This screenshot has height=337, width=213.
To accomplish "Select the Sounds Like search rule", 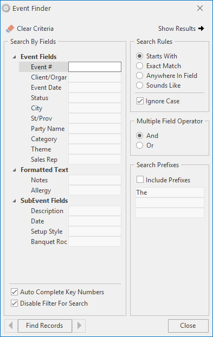I will click(139, 85).
